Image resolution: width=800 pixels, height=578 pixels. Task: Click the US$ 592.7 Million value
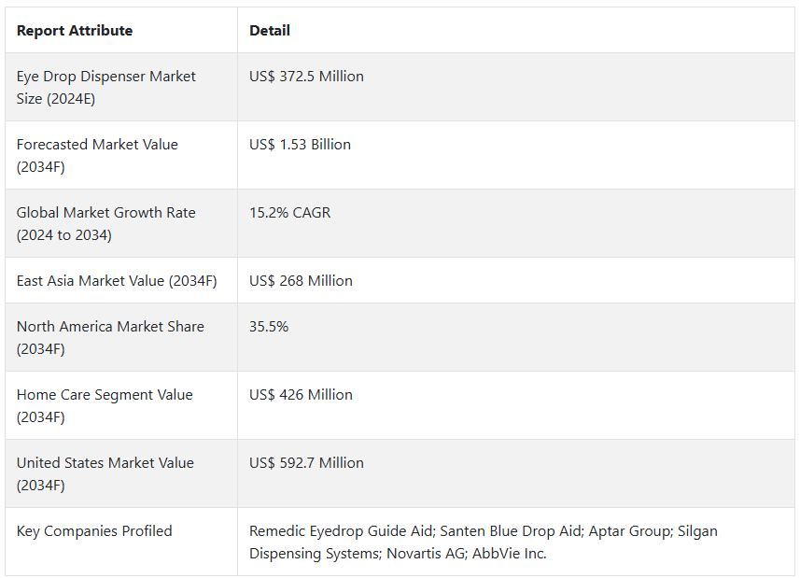tap(306, 463)
